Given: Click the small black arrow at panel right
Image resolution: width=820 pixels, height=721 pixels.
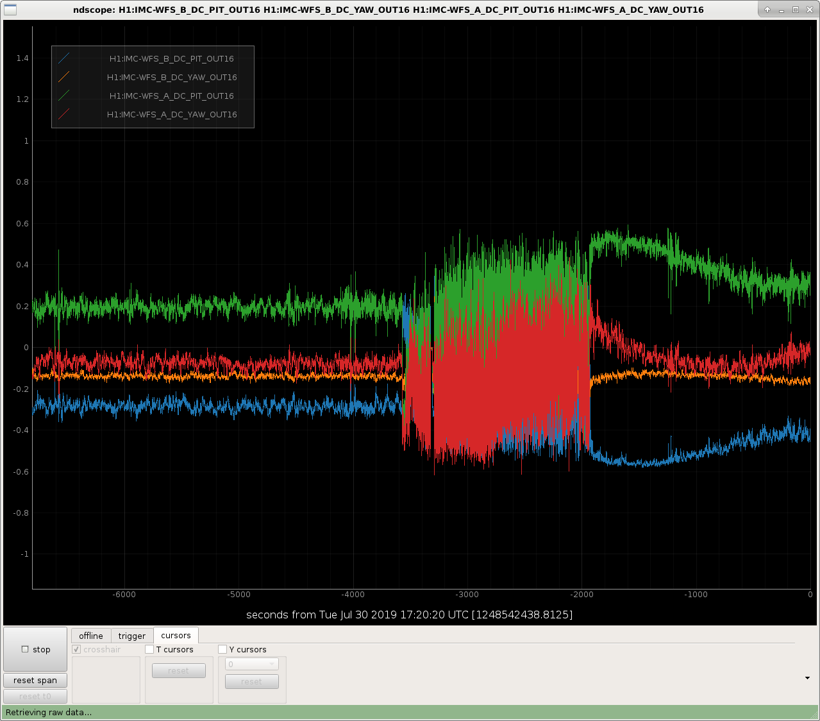Looking at the screenshot, I should (807, 678).
